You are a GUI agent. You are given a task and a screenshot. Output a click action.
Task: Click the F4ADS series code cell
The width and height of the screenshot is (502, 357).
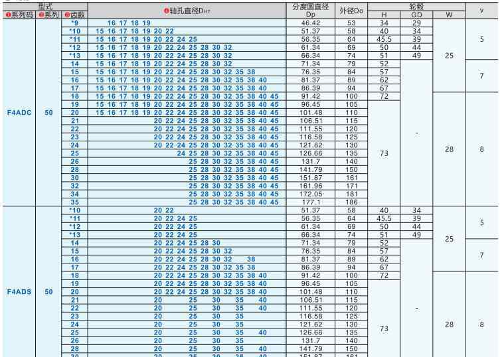(x=19, y=291)
